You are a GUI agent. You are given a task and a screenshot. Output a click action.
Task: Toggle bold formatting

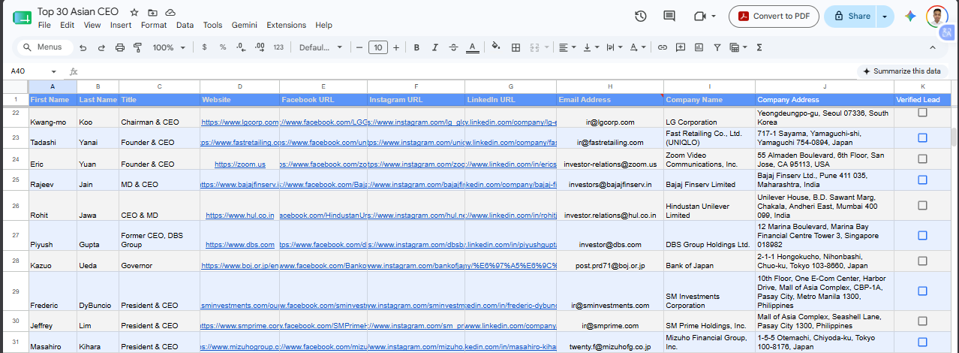pos(416,47)
